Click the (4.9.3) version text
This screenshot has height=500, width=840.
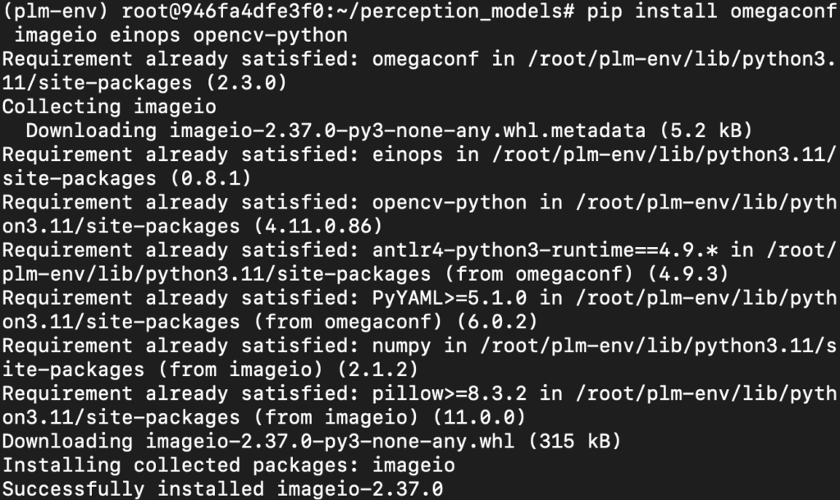coord(688,274)
